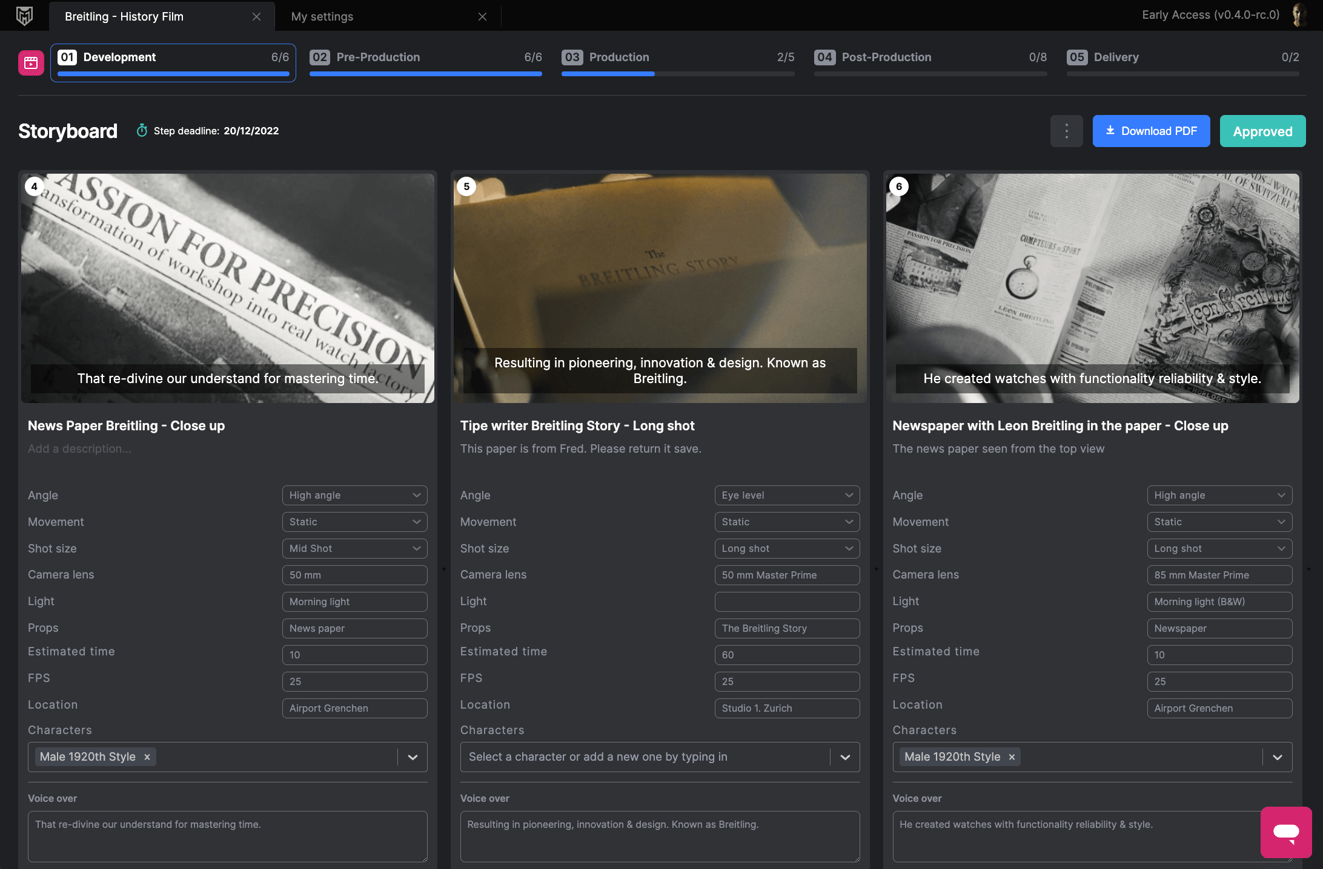This screenshot has height=869, width=1323.
Task: Expand Shot size dropdown for Leon Breitling shot
Action: point(1219,548)
